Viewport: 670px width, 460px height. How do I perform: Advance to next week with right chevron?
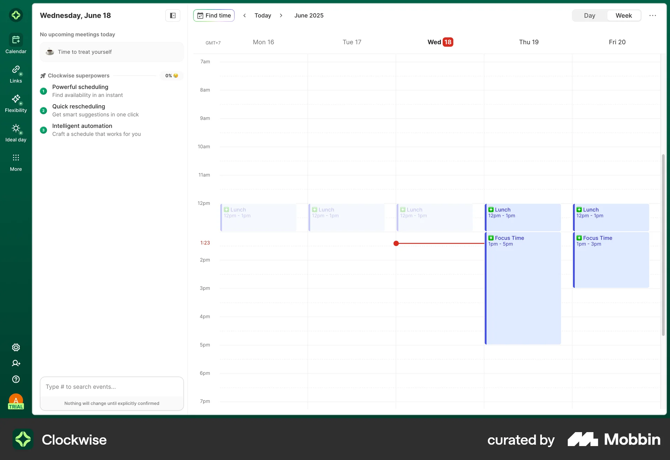tap(281, 15)
